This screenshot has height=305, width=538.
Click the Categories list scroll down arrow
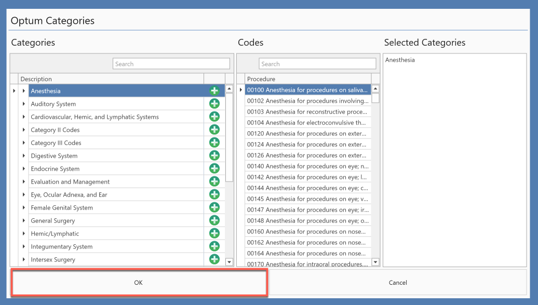229,262
